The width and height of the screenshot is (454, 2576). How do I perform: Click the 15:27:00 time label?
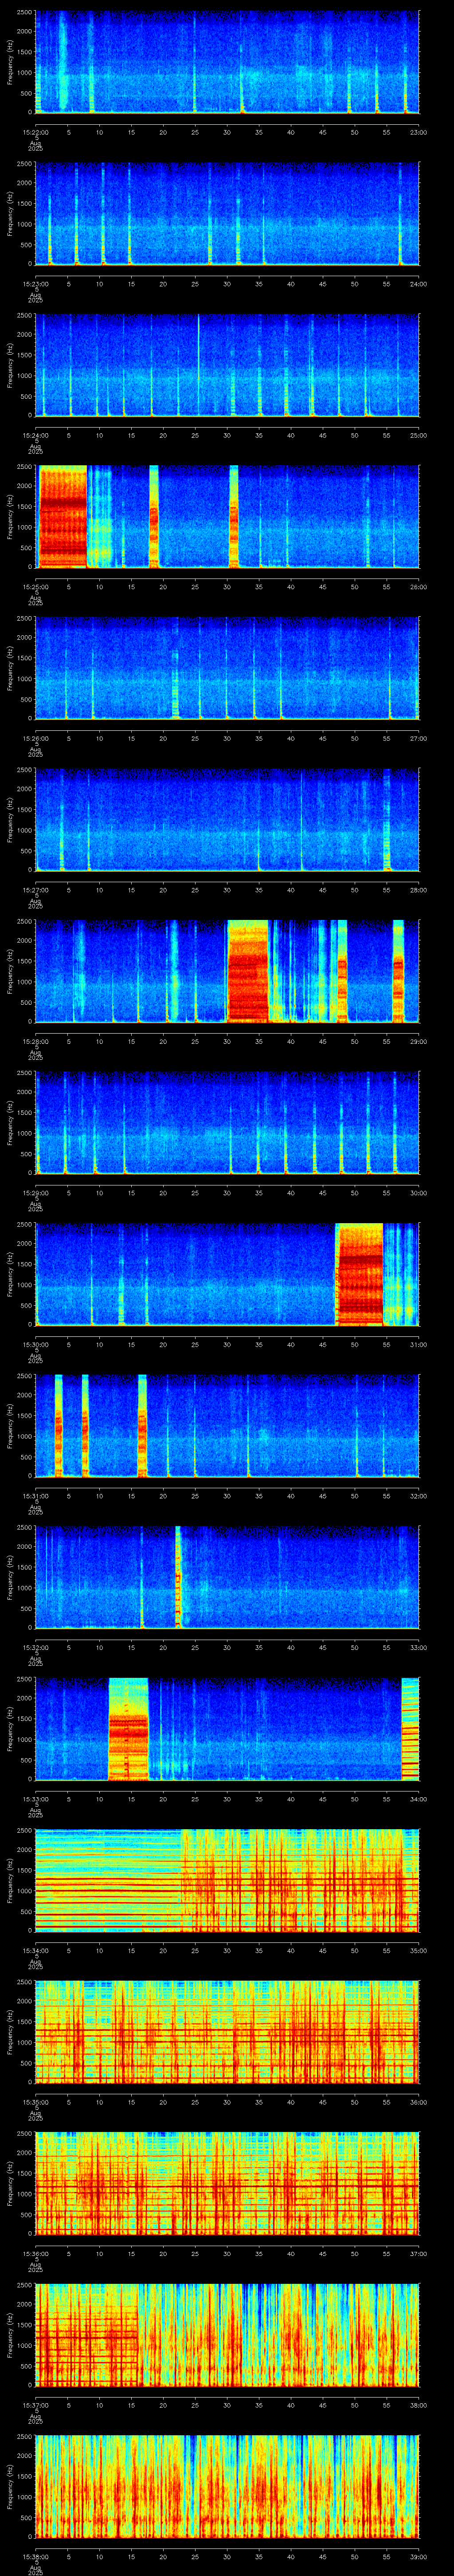[x=35, y=890]
